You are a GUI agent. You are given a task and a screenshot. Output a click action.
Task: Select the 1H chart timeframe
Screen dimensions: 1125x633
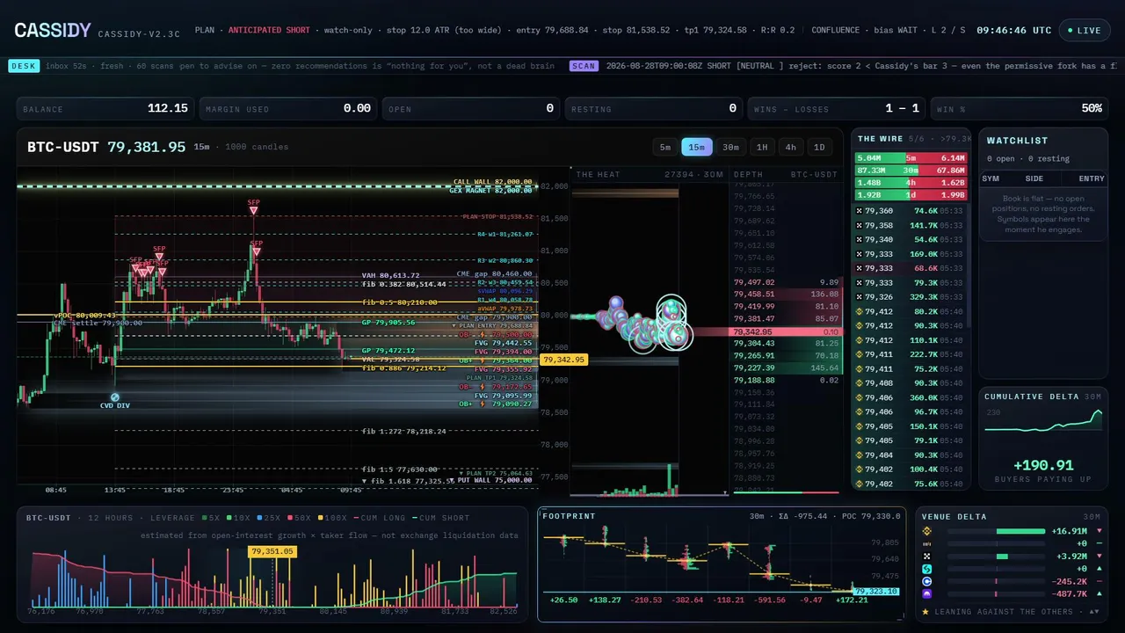pos(762,147)
